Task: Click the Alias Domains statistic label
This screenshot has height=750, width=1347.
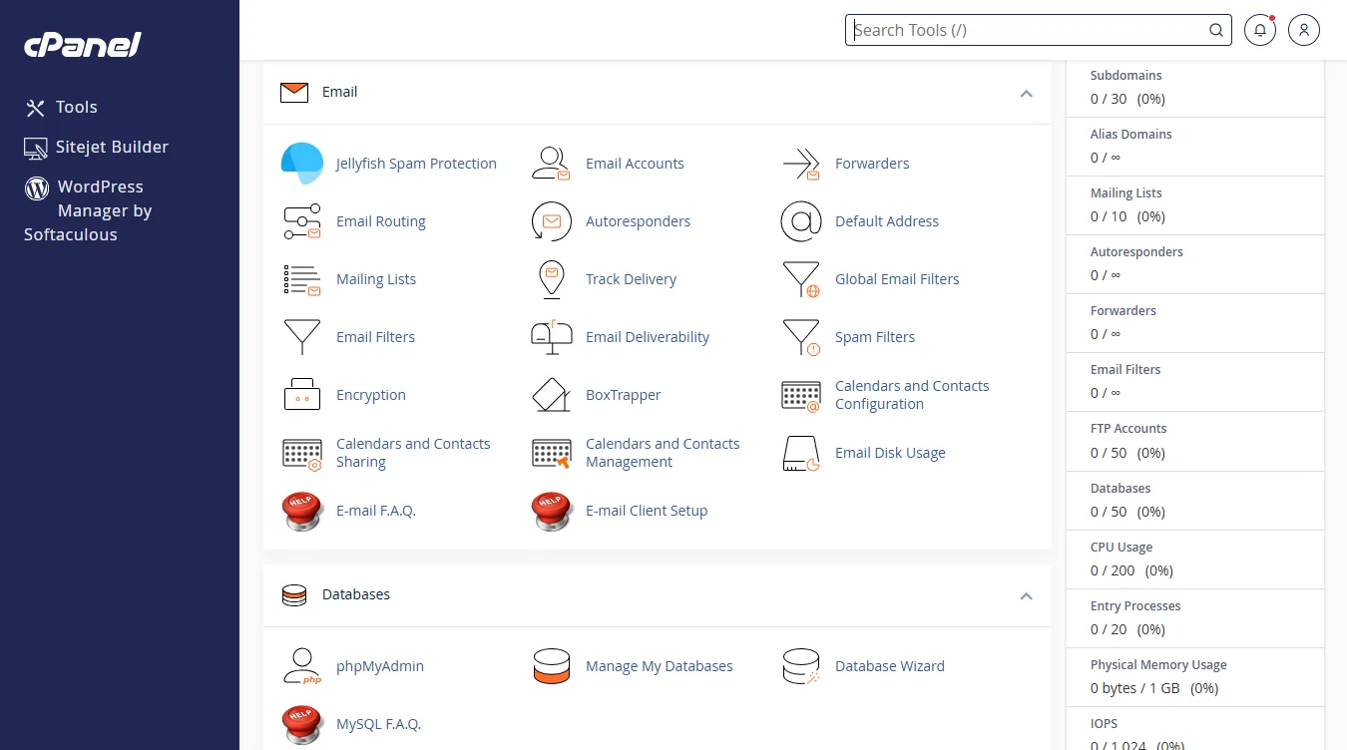Action: 1131,135
